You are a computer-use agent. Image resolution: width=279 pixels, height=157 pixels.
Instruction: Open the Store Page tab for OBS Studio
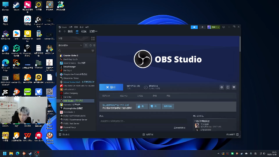(106, 96)
